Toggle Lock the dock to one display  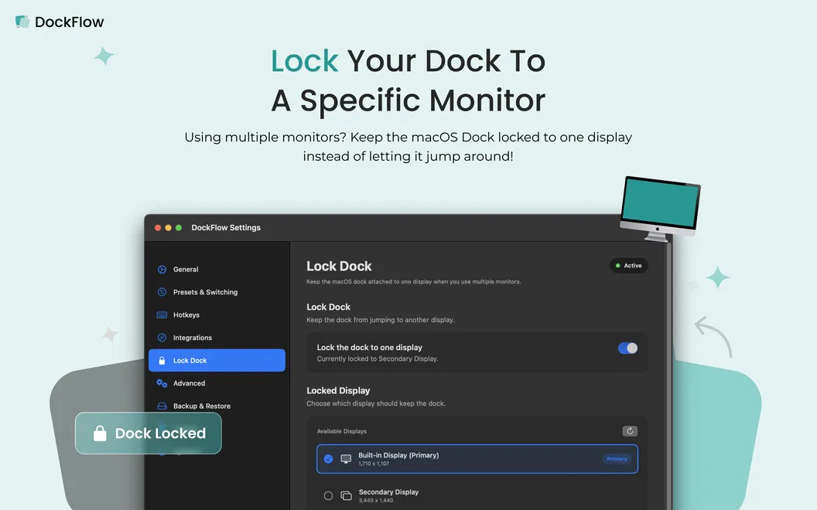click(628, 348)
